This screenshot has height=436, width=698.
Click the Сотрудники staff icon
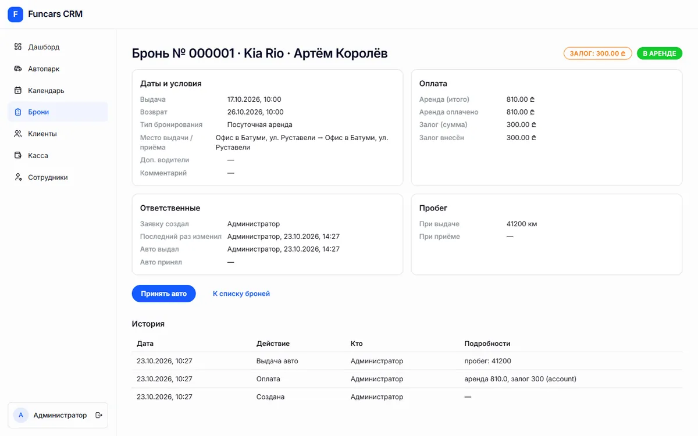coord(18,177)
